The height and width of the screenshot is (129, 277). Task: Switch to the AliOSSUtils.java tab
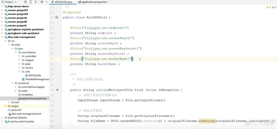tap(64, 2)
